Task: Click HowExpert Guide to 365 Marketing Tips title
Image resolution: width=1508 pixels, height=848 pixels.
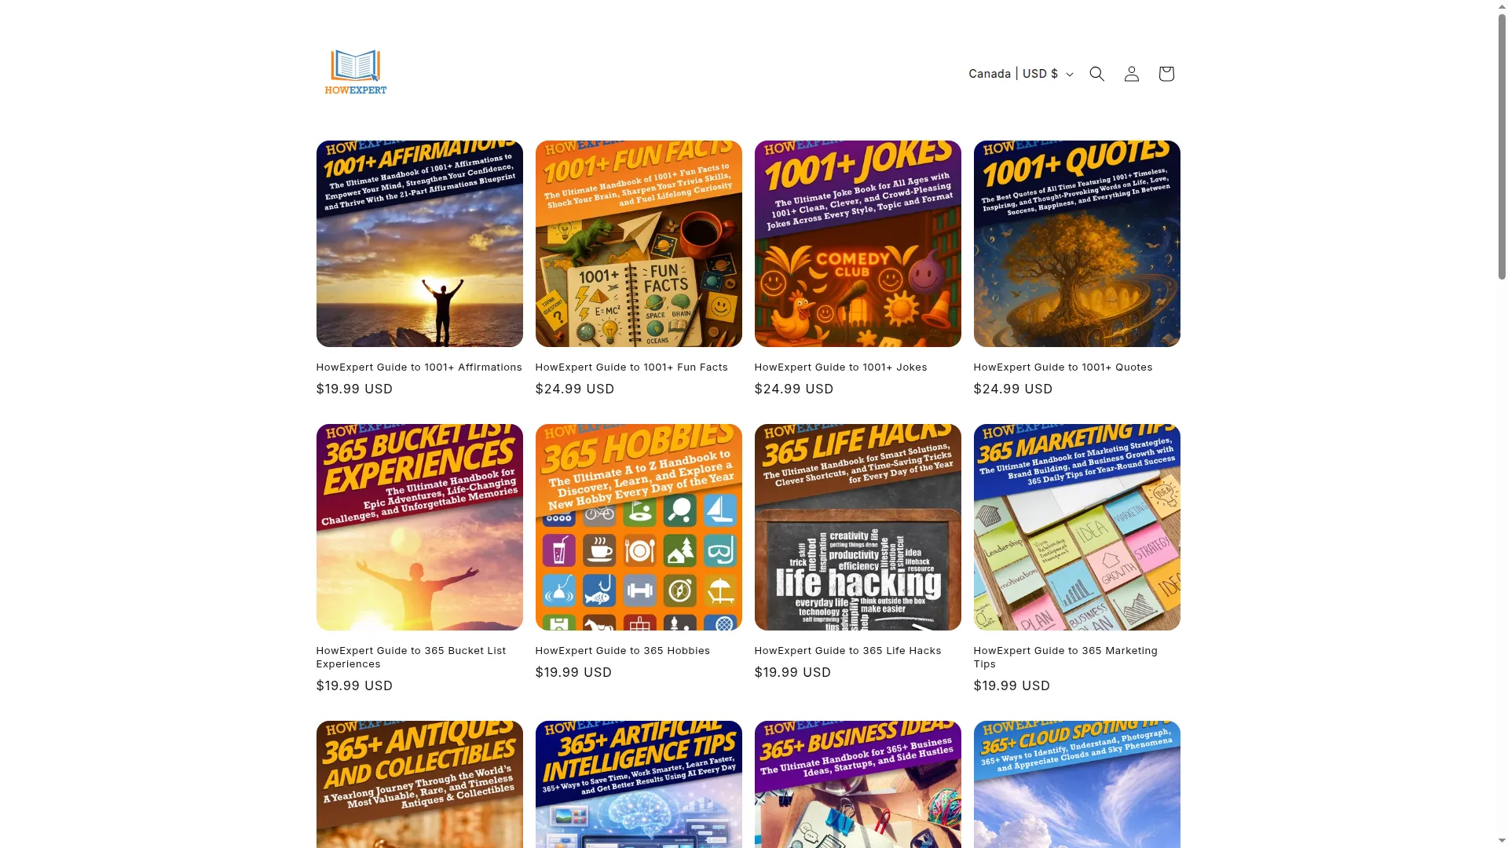Action: [x=1065, y=657]
